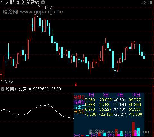Select the 1日 column header
This screenshot has height=137, width=154.
[91, 95]
